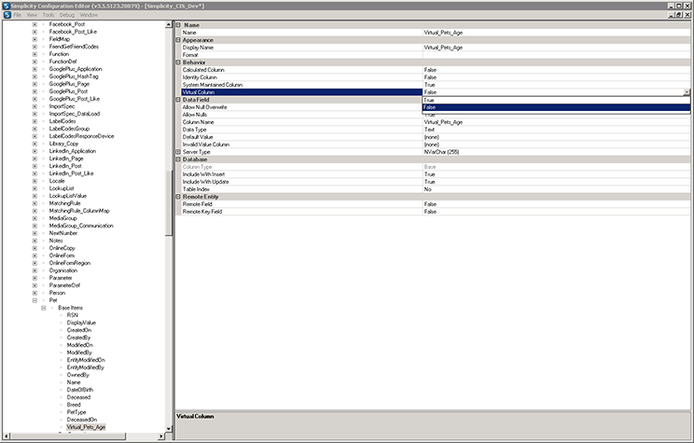Screen dimensions: 694x443
Task: Select the RSN field
Action: click(73, 315)
